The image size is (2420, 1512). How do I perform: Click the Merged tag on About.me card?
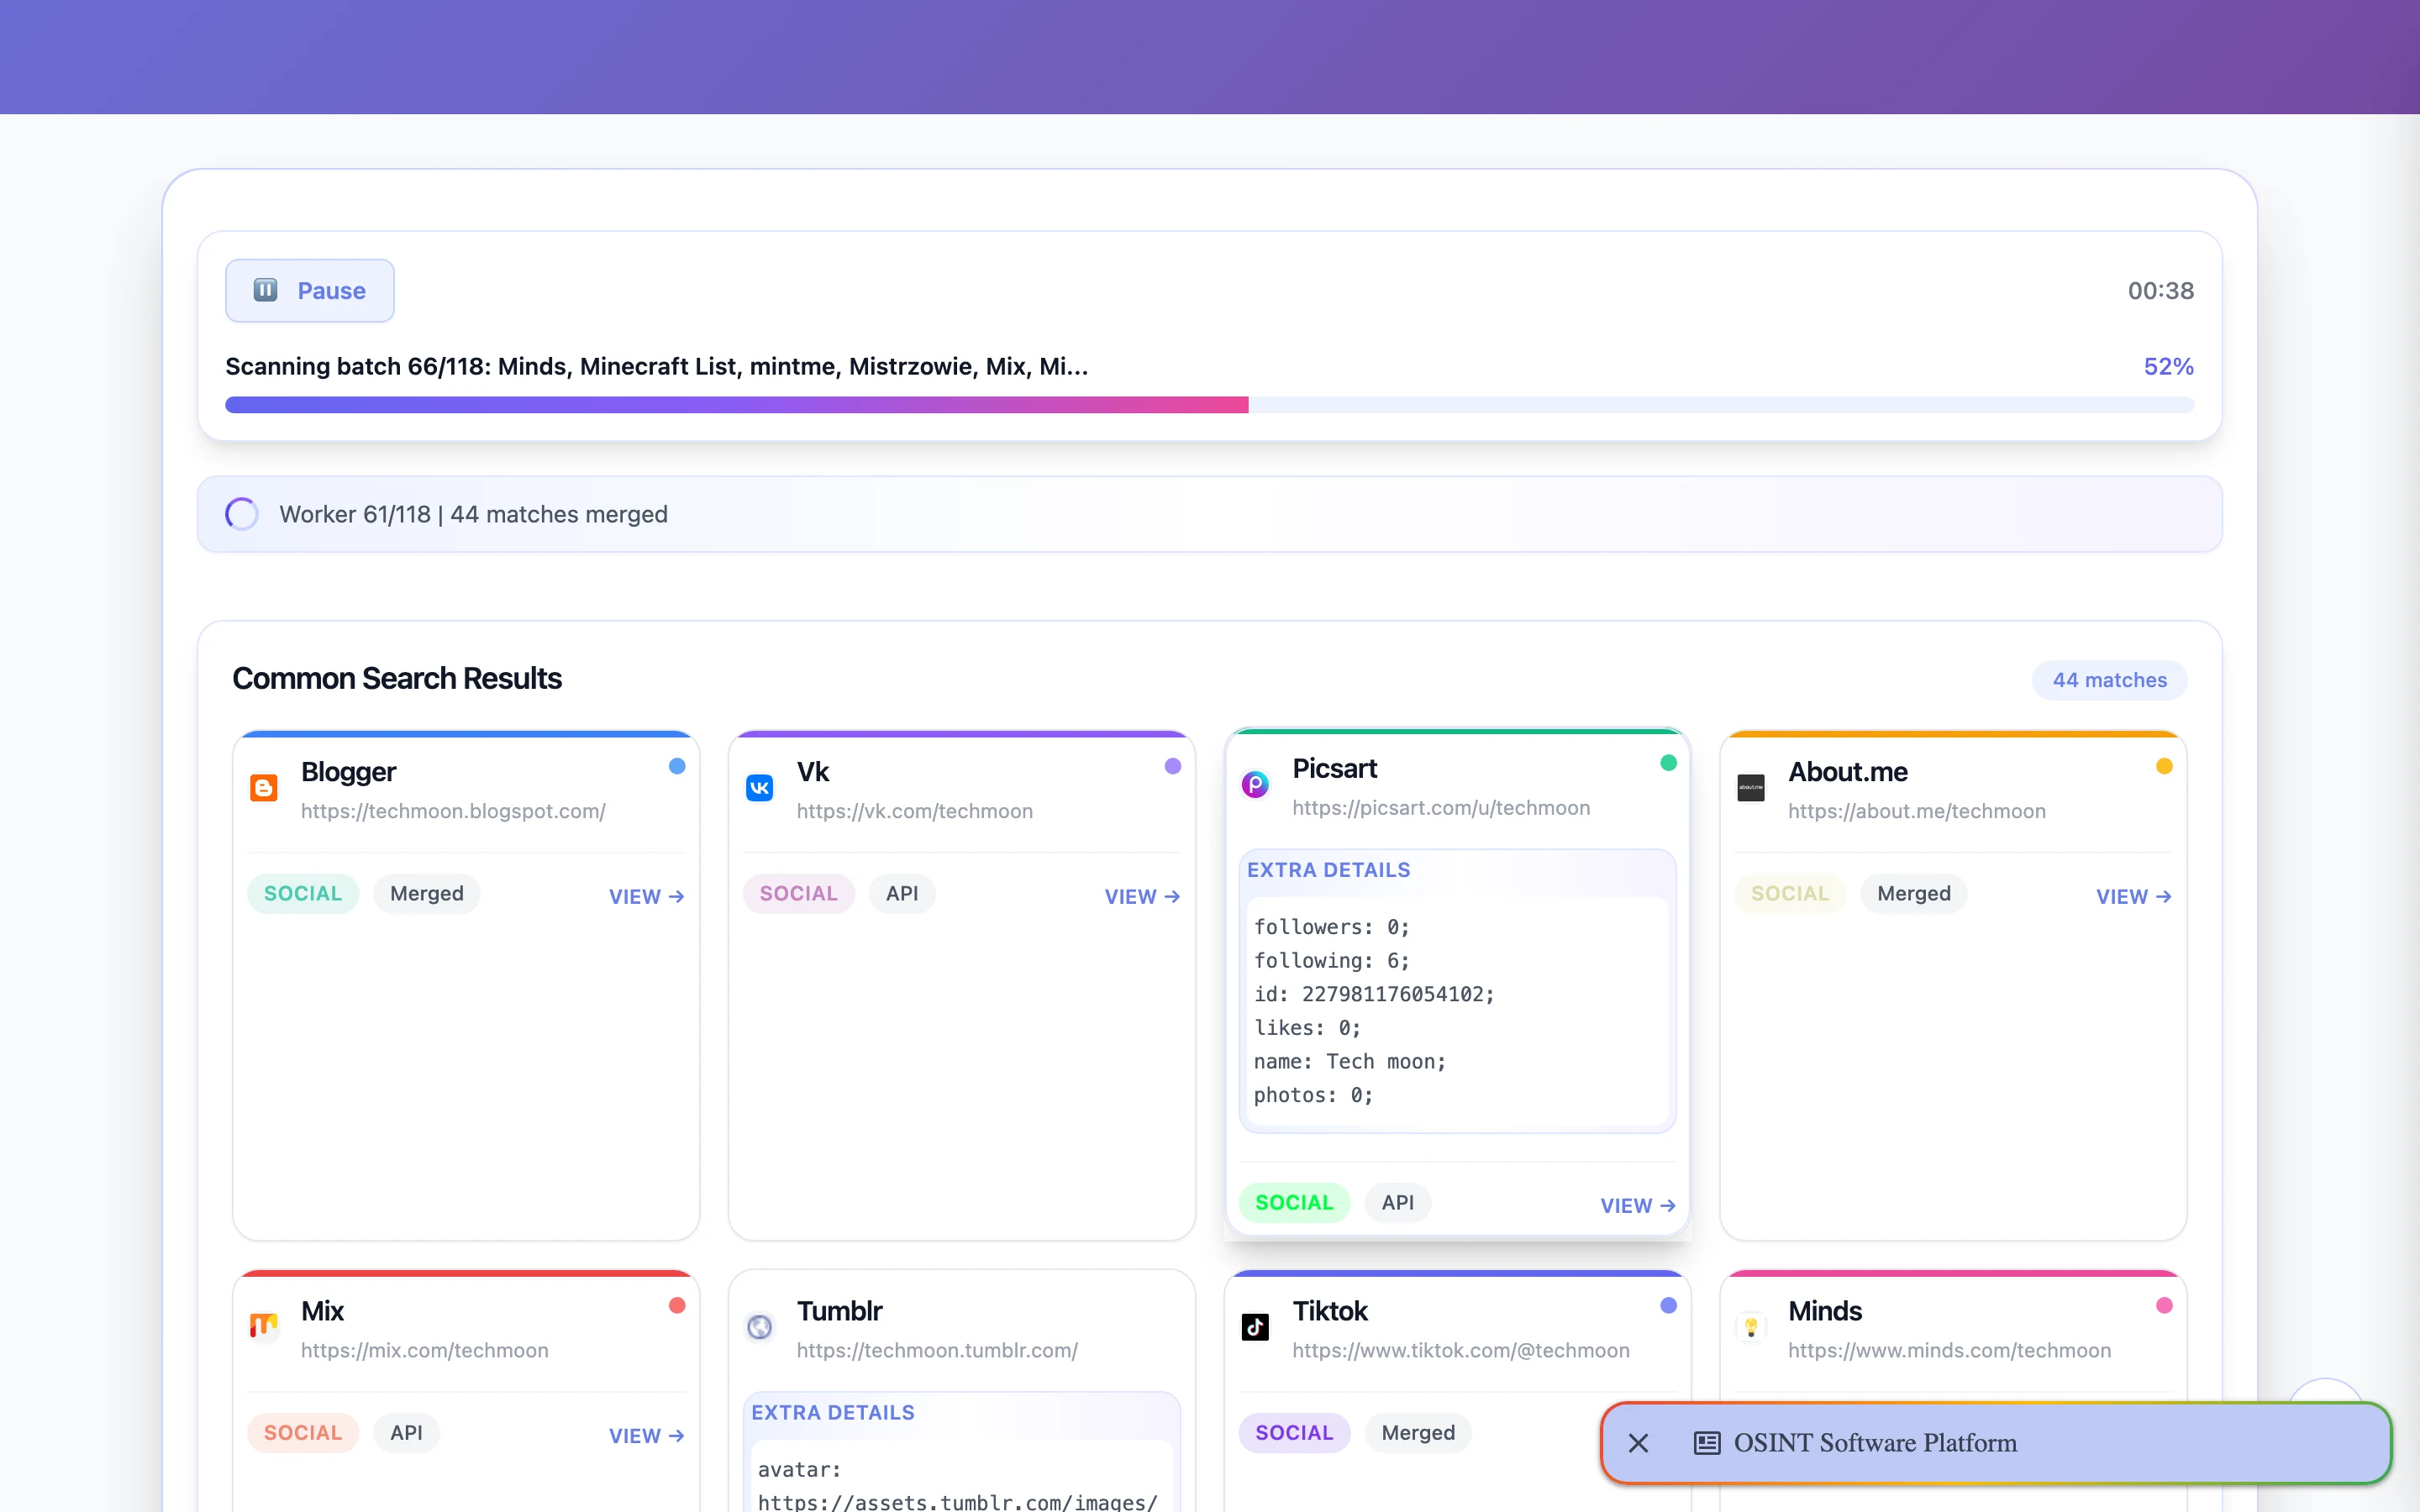pos(1914,893)
